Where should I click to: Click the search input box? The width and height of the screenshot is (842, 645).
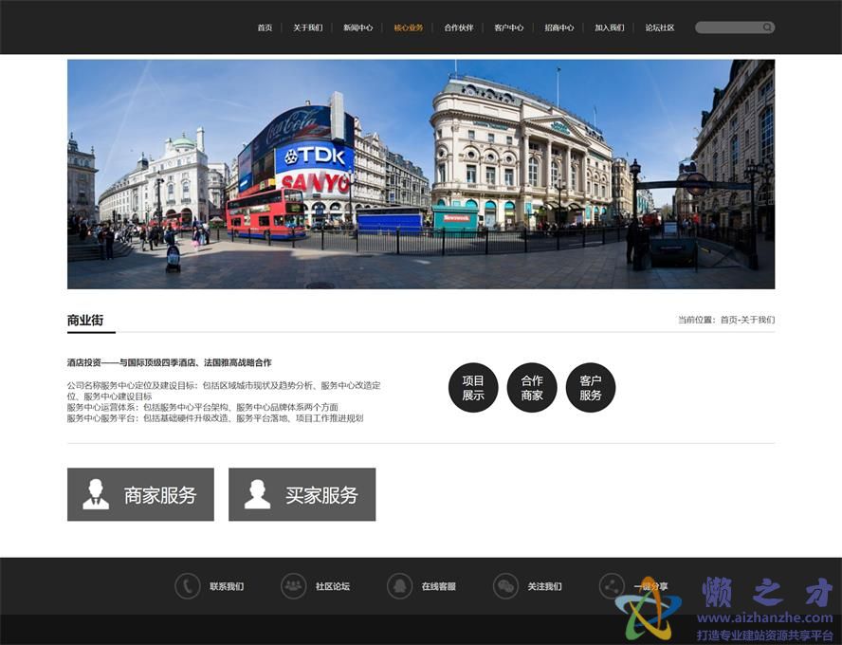(x=730, y=27)
